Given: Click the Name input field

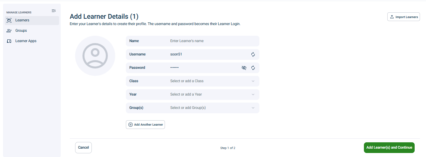Looking at the screenshot, I should click(193, 41).
